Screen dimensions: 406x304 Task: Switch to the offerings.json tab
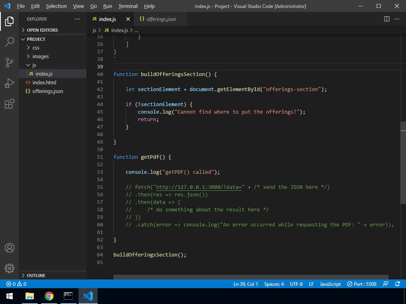tap(161, 19)
